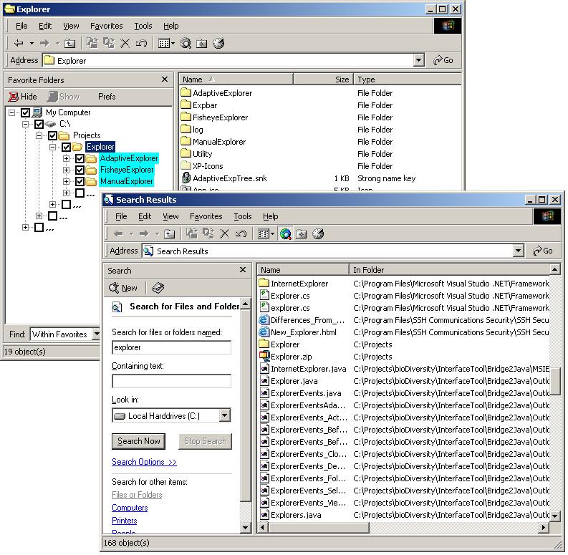Click the Search Now button

tap(138, 441)
